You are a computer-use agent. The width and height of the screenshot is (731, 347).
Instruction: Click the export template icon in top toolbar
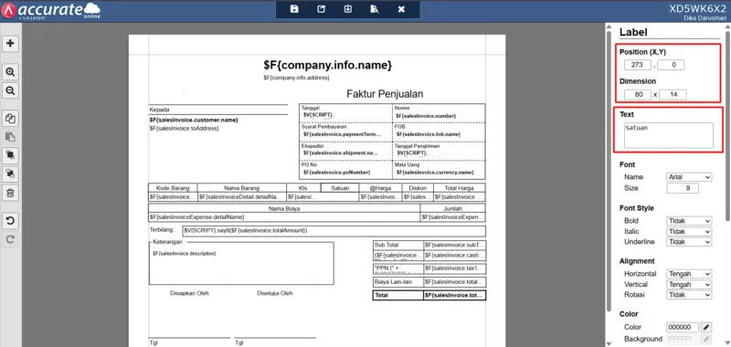pos(322,9)
